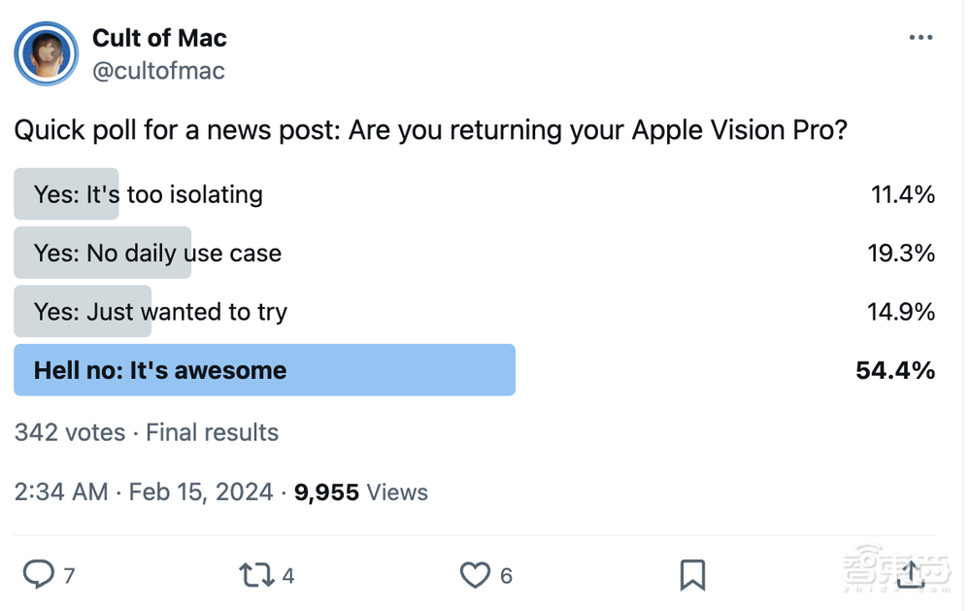This screenshot has height=611, width=971.
Task: Expand options via the ellipsis button
Action: [920, 37]
